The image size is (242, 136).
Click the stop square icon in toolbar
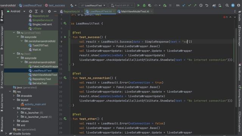click(x=170, y=5)
